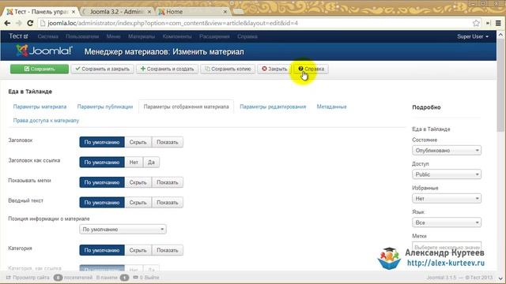The width and height of the screenshot is (506, 284).
Task: Set Показывать метки to Скрыть
Action: (x=138, y=182)
